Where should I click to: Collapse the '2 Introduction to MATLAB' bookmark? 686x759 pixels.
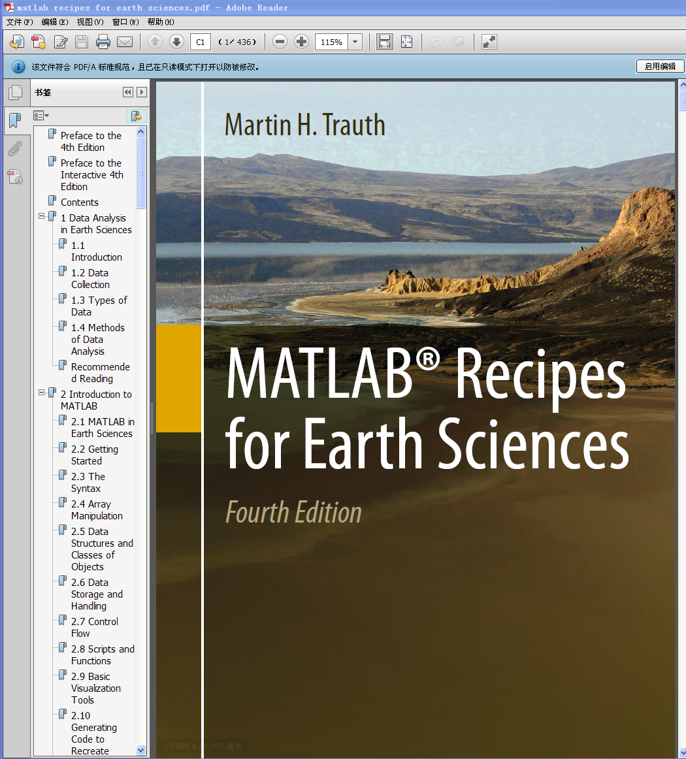point(42,393)
